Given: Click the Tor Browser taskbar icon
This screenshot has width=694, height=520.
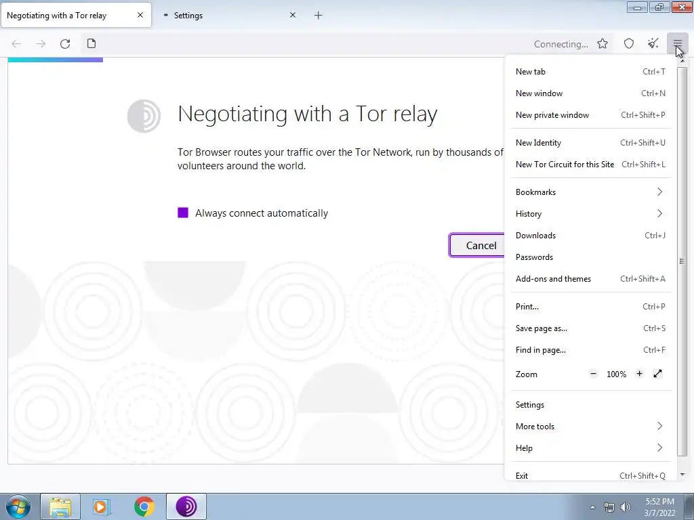Looking at the screenshot, I should 186,506.
